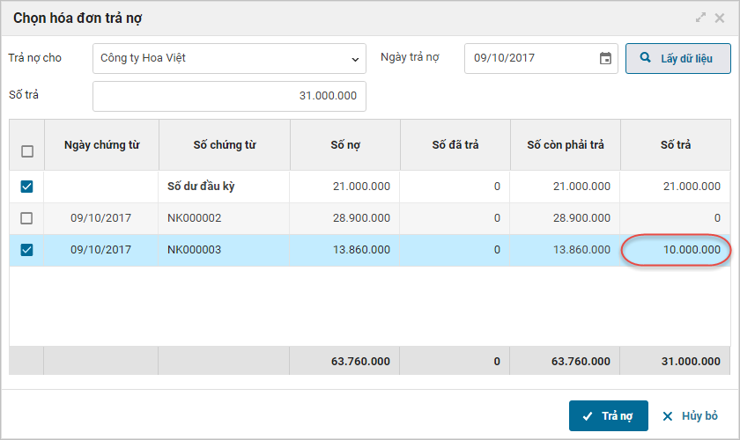
Task: Click the Ngày chứng từ column header
Action: pyautogui.click(x=101, y=145)
